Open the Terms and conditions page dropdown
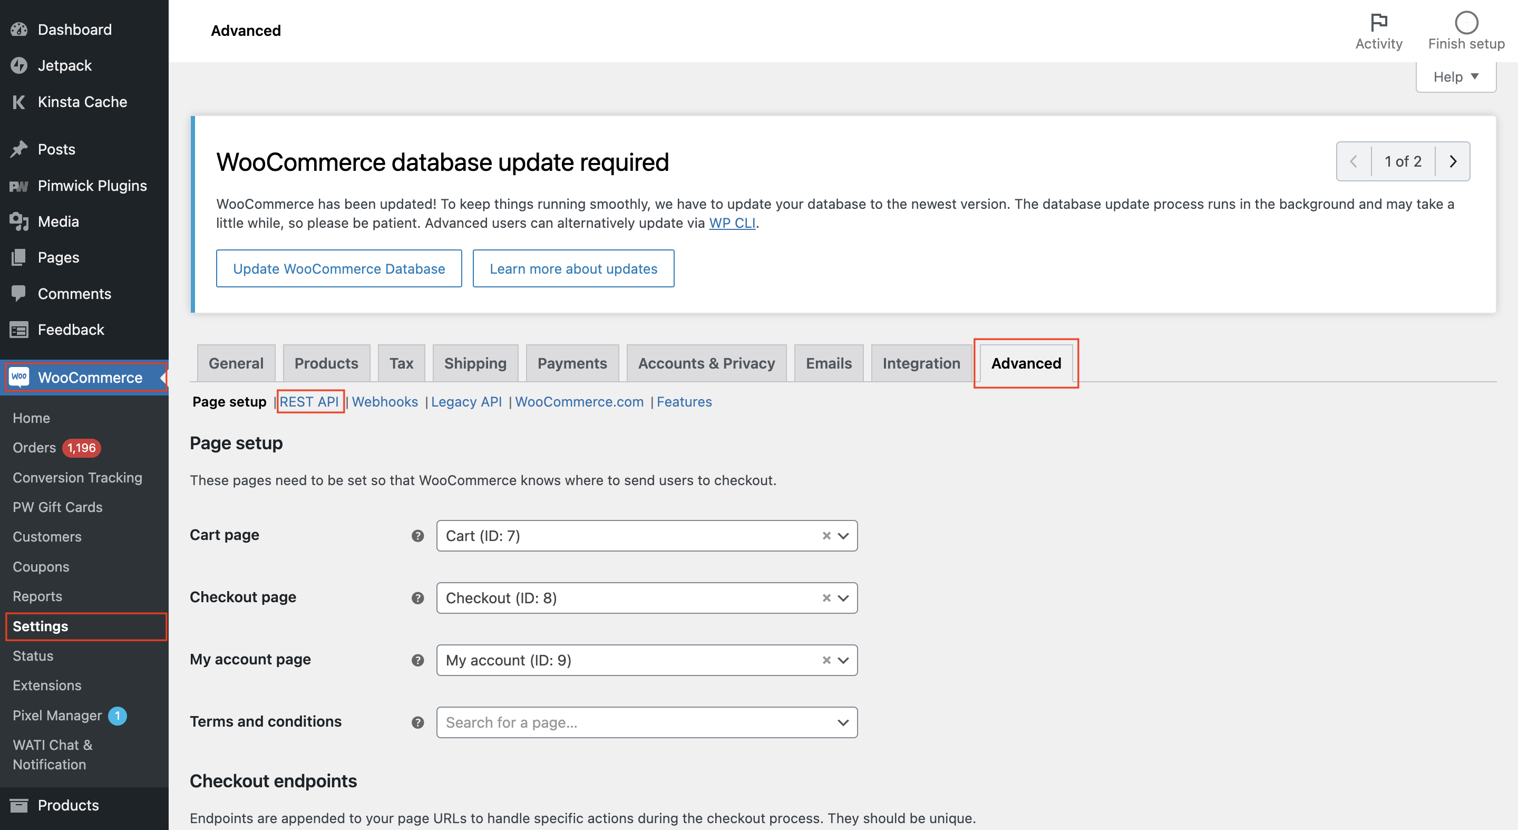1518x830 pixels. 646,723
